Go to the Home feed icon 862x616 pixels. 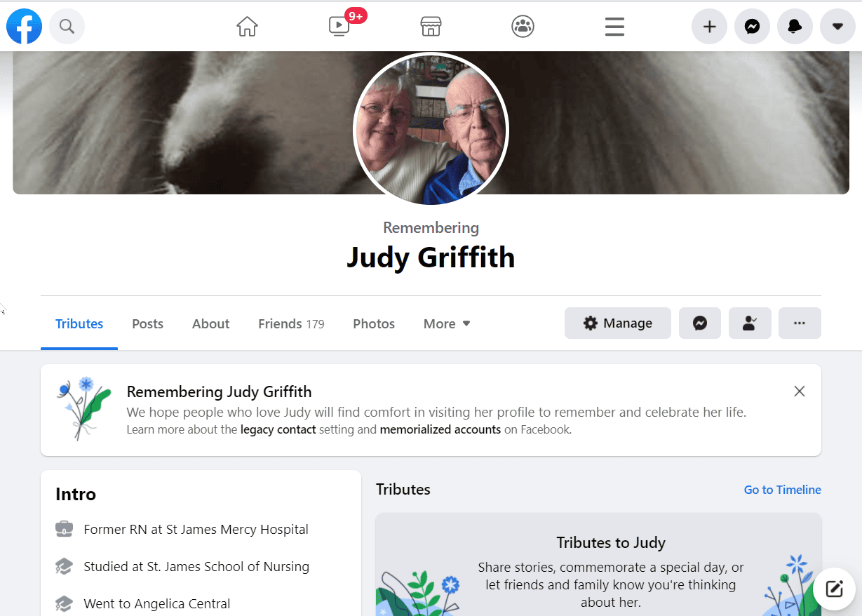pyautogui.click(x=247, y=27)
